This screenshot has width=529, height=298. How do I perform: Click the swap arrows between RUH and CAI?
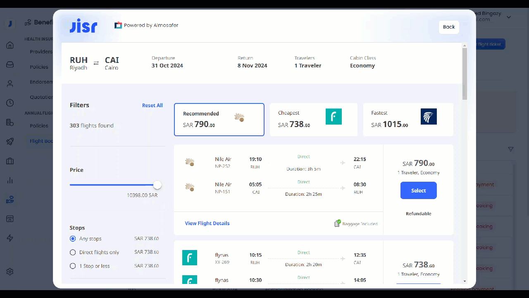tap(96, 63)
